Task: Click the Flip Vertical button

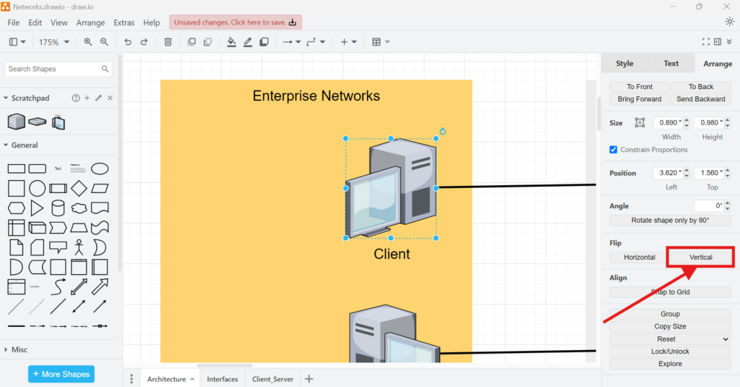Action: 701,258
